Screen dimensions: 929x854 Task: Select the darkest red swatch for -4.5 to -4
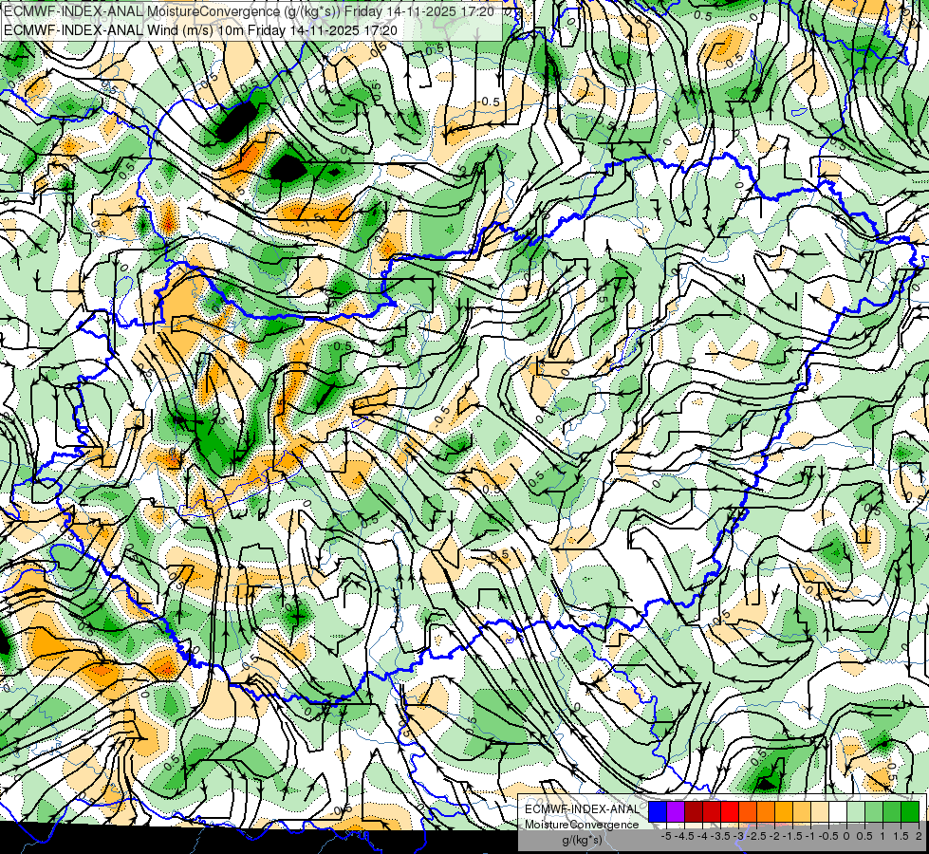tap(694, 812)
